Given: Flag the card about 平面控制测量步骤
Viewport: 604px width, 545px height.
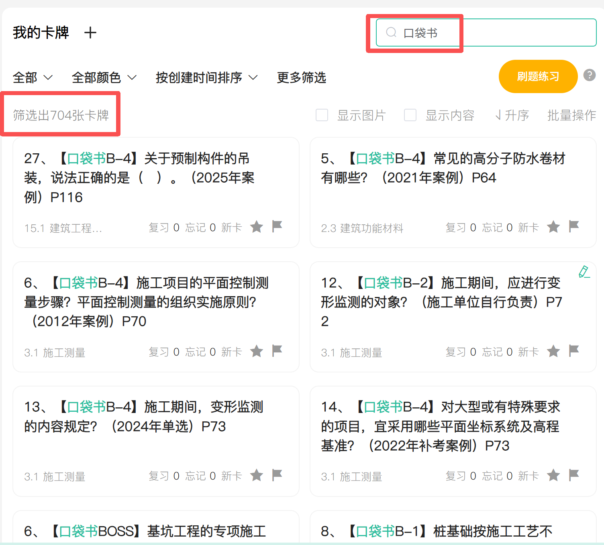Looking at the screenshot, I should point(277,351).
